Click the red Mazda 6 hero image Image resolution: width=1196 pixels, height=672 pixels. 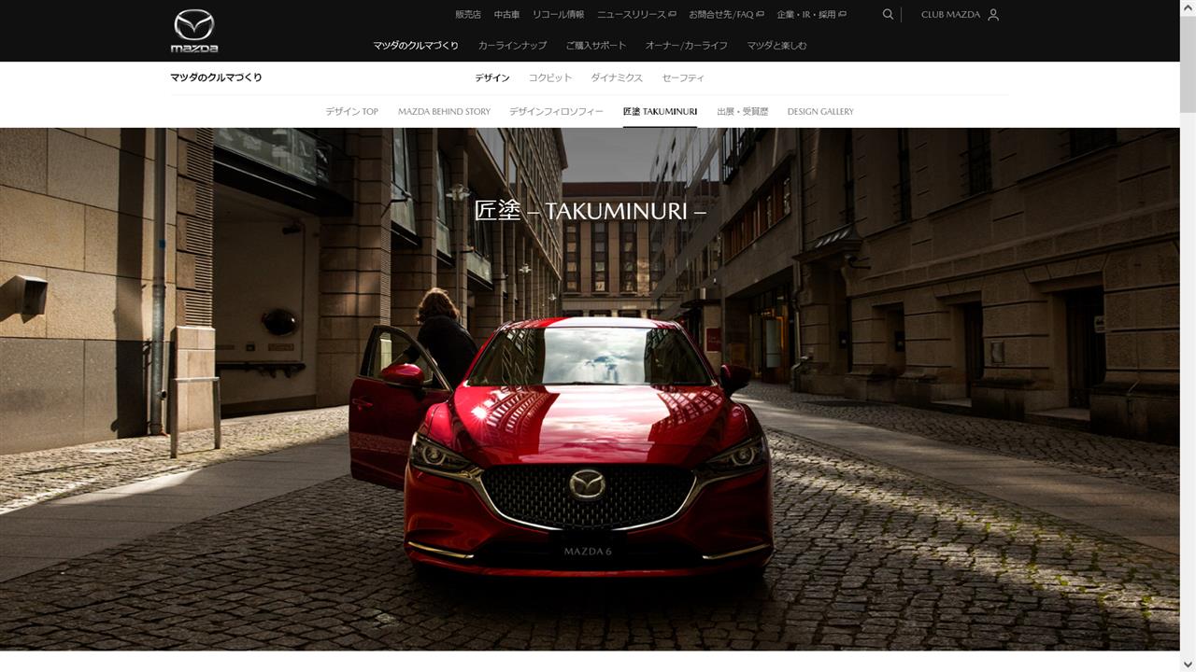(590, 388)
